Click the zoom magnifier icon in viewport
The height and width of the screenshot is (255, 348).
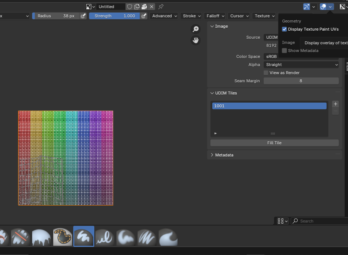point(196,29)
